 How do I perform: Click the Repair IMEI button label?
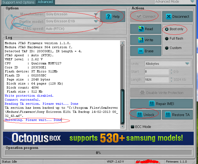[165, 104]
